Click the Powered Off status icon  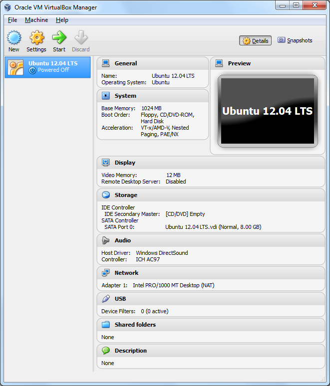tap(32, 70)
